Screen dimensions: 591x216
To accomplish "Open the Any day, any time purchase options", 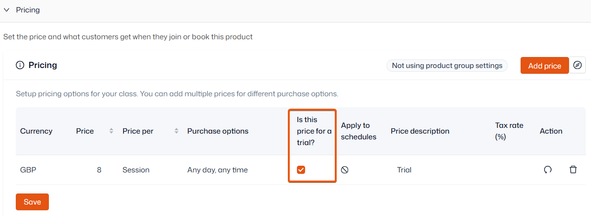I will click(x=217, y=170).
